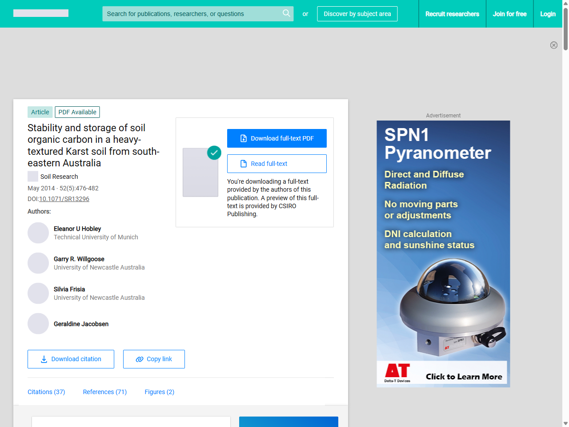The width and height of the screenshot is (569, 427).
Task: Click the PDF Available tag
Action: tap(77, 112)
